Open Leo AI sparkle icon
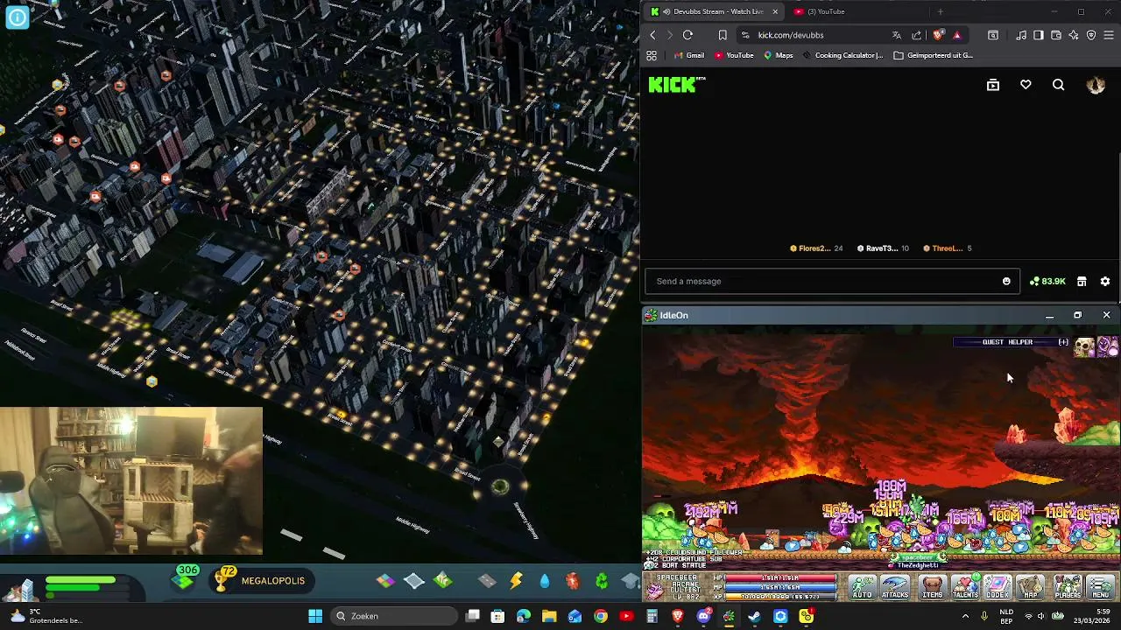Image resolution: width=1121 pixels, height=630 pixels. 1074,35
